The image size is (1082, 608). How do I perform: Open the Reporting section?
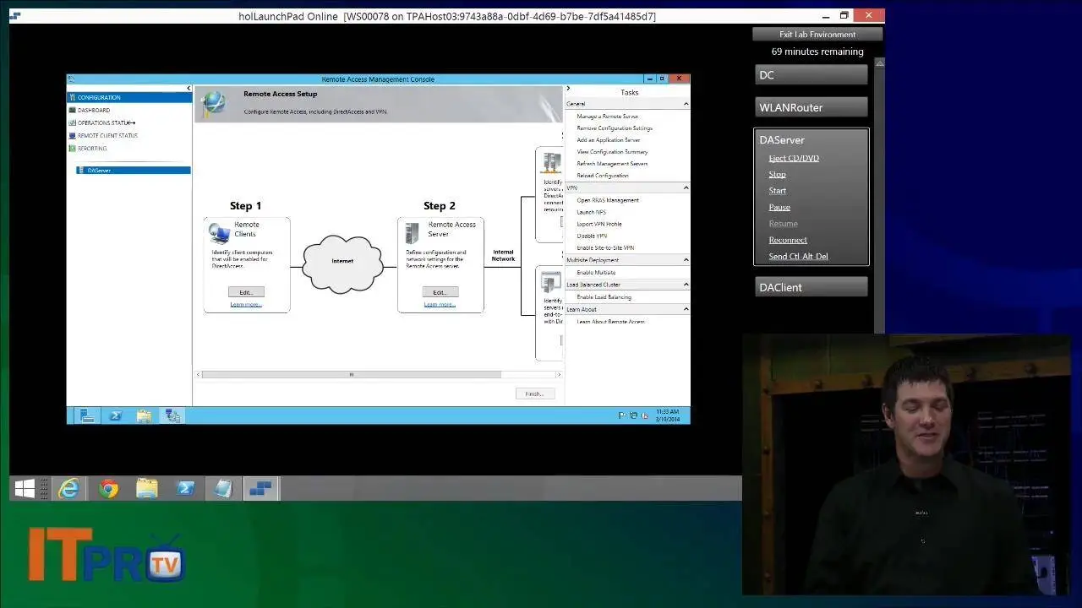coord(92,148)
